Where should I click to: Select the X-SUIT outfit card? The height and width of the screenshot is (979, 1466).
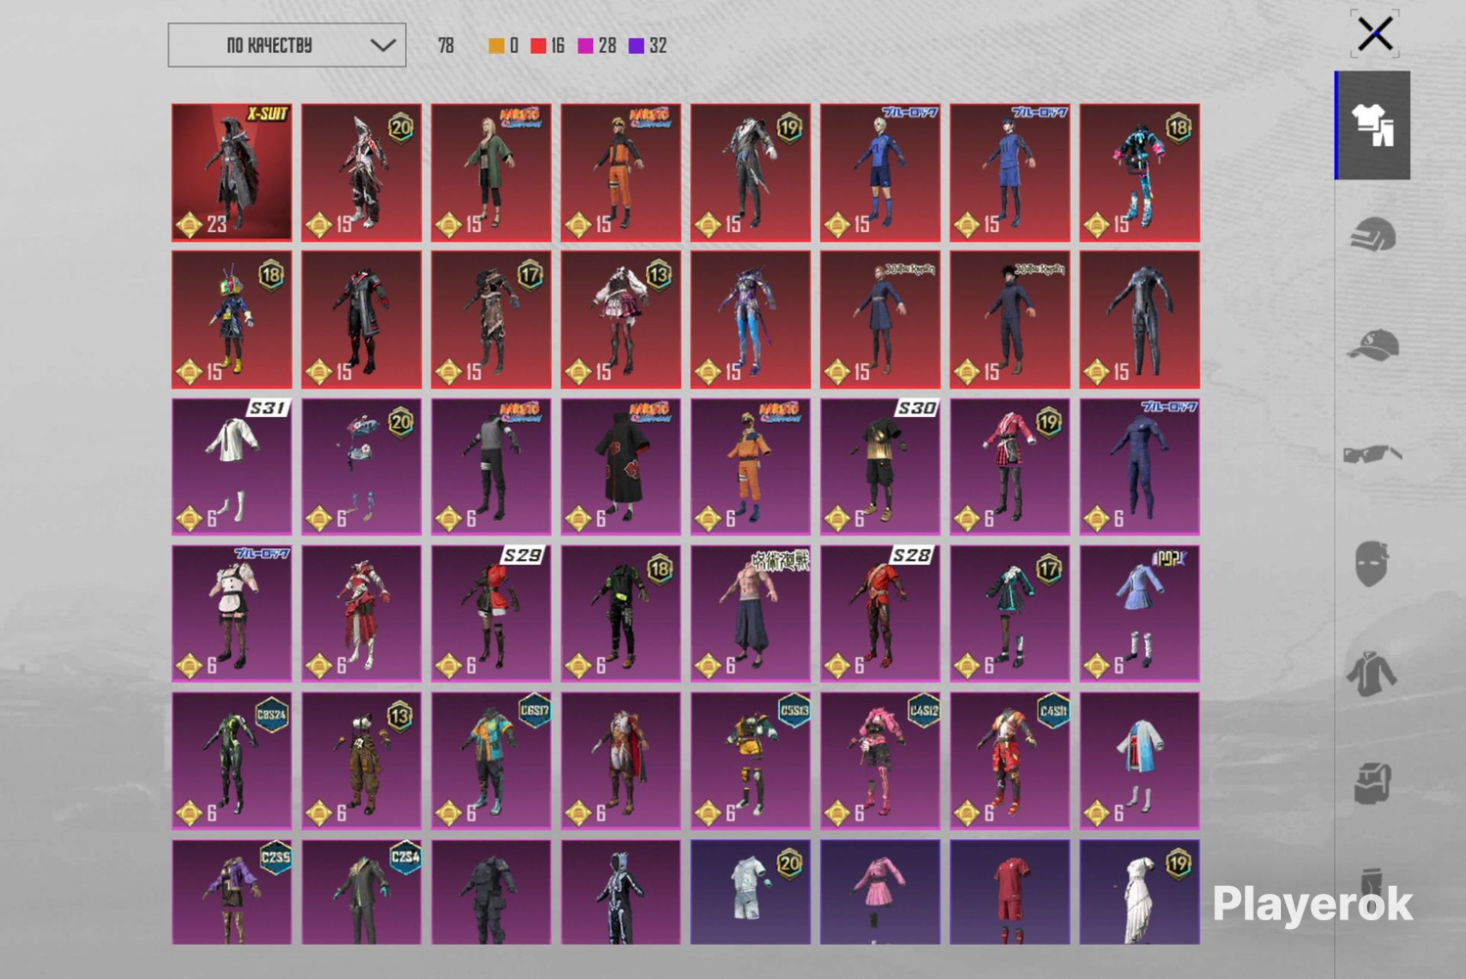click(x=232, y=172)
